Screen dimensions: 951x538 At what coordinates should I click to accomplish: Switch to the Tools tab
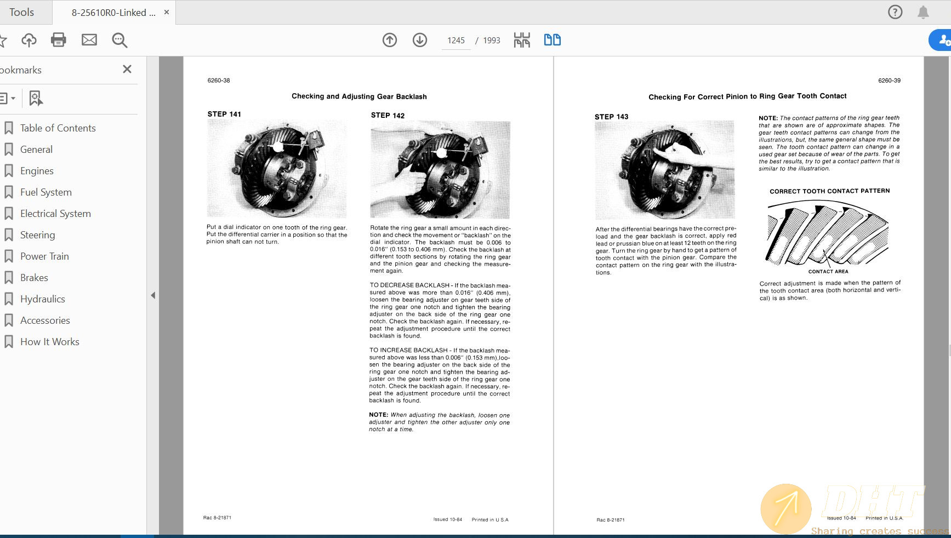(22, 12)
